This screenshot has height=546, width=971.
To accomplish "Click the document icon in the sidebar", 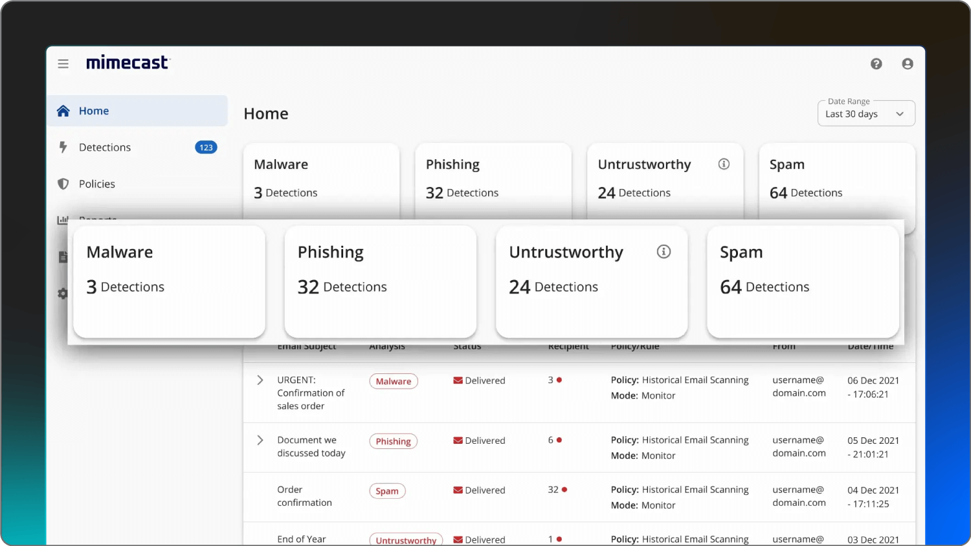I will click(63, 257).
